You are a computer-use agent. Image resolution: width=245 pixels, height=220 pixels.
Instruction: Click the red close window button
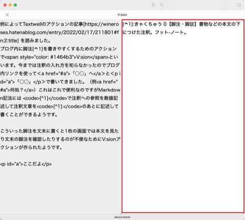5,5
